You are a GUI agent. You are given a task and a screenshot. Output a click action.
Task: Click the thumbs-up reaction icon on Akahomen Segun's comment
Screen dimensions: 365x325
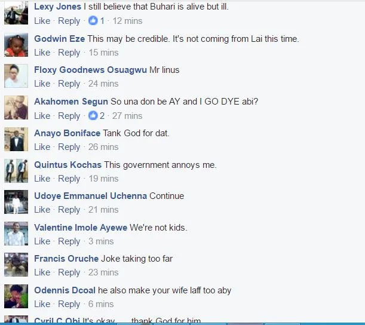[x=93, y=116]
